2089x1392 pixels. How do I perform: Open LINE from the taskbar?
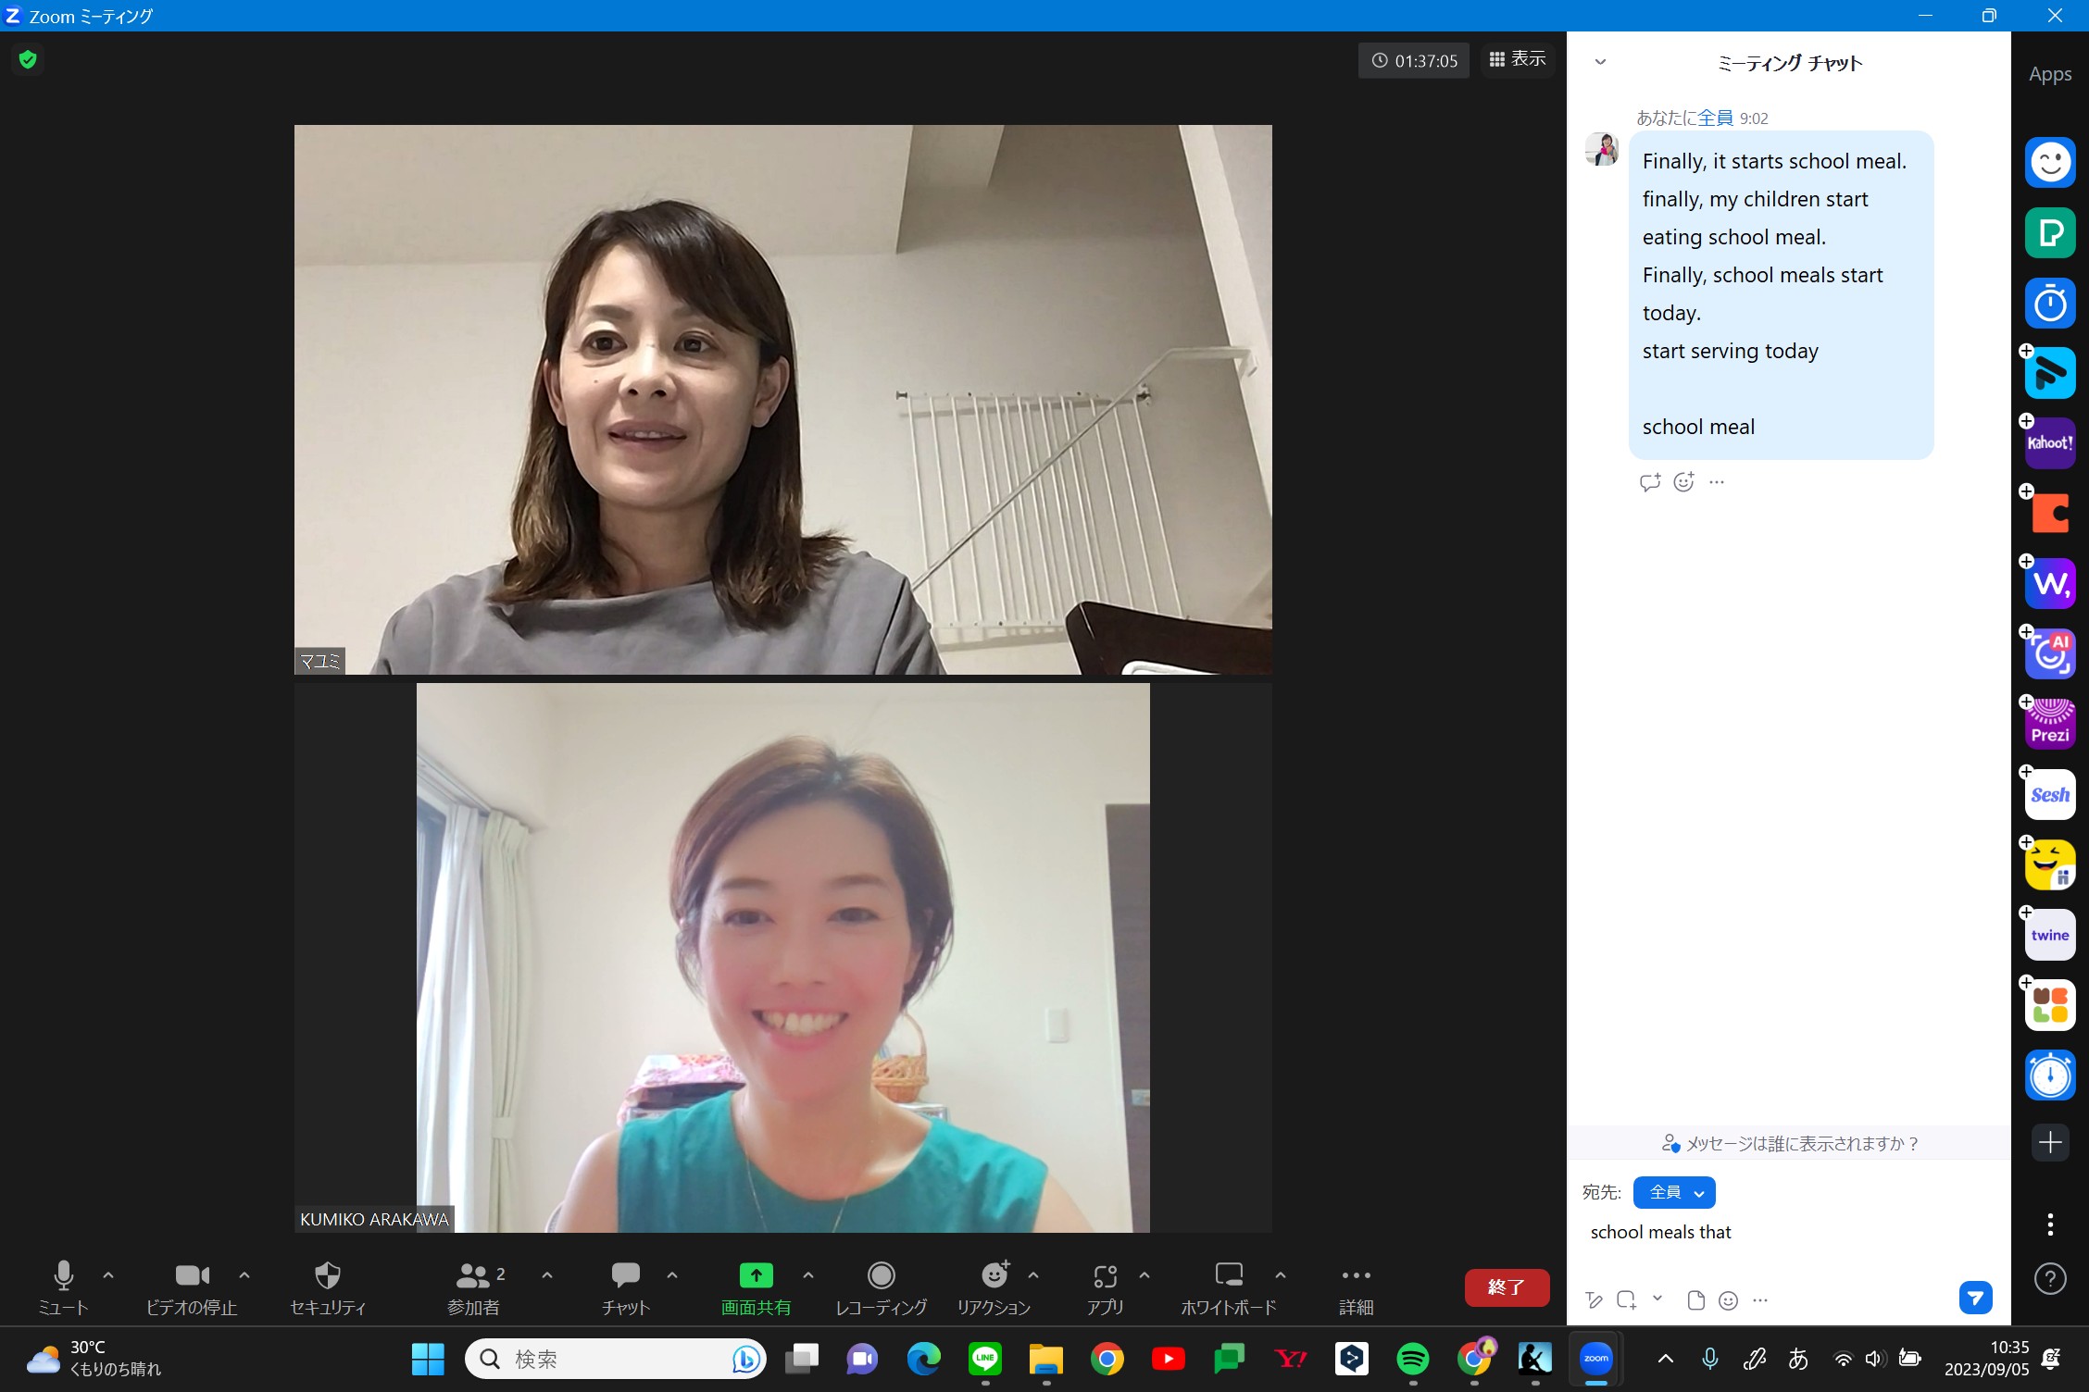[x=985, y=1359]
